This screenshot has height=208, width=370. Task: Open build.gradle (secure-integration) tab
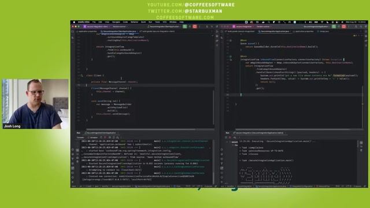[x=240, y=31]
